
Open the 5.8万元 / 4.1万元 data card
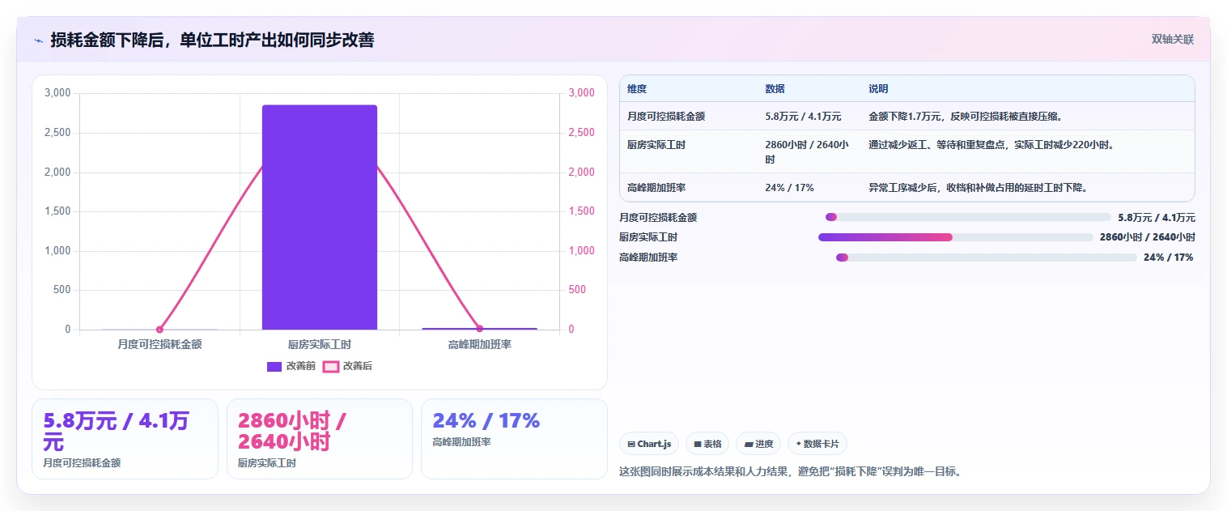point(125,439)
